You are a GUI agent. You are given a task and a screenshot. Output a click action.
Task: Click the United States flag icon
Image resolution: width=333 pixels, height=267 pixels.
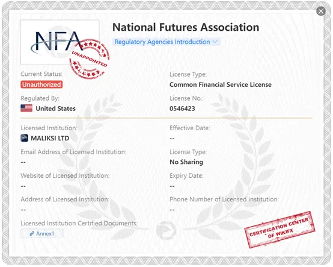point(26,108)
